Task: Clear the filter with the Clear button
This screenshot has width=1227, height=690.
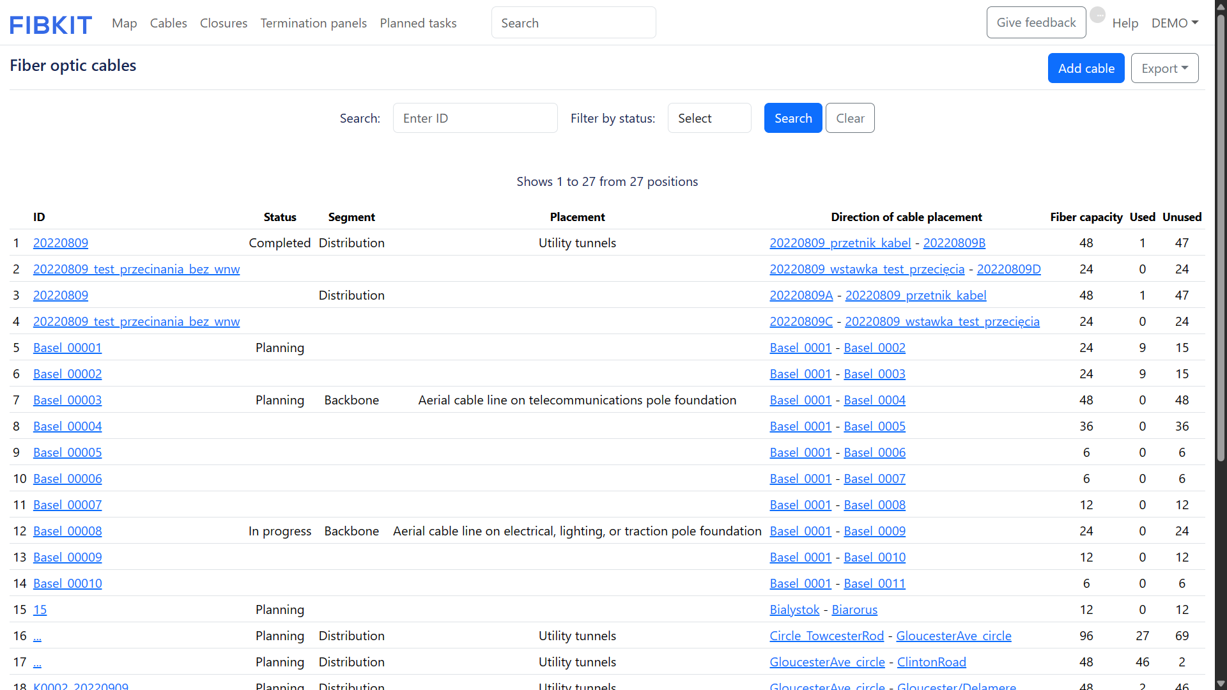Action: 850,118
